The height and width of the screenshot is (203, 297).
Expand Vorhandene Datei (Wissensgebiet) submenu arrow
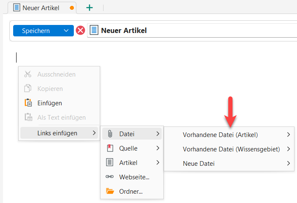(289, 149)
